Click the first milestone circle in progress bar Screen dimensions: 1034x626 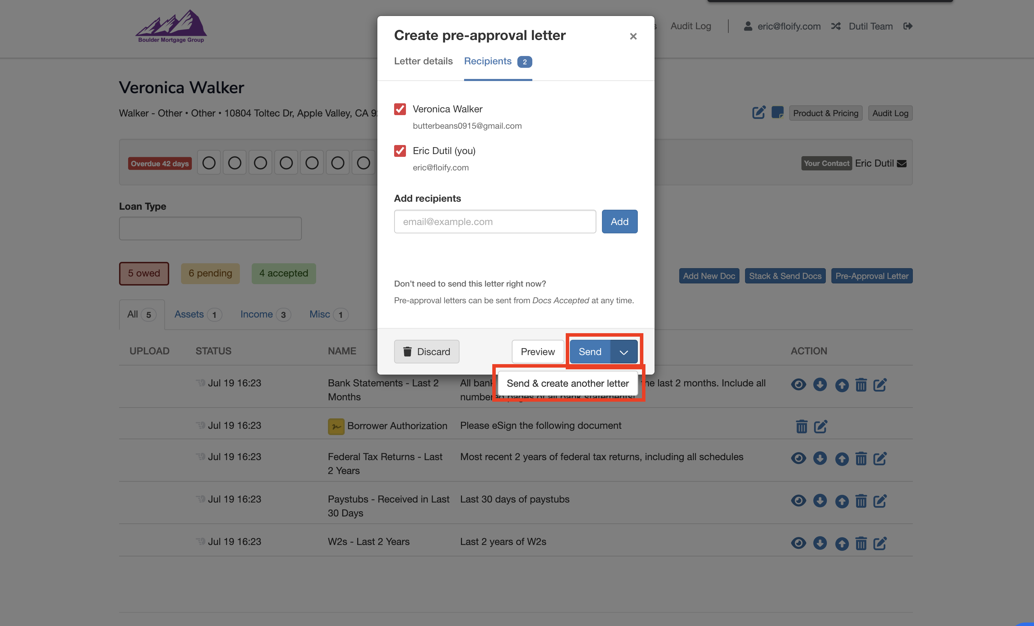click(209, 163)
